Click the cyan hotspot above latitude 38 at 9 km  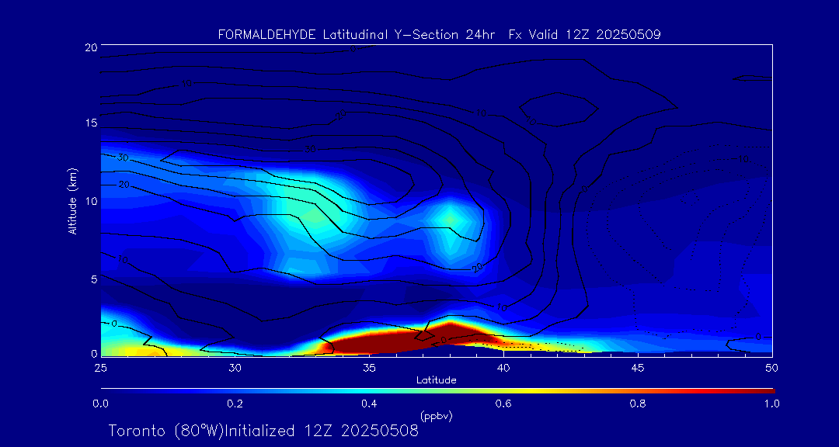click(451, 219)
